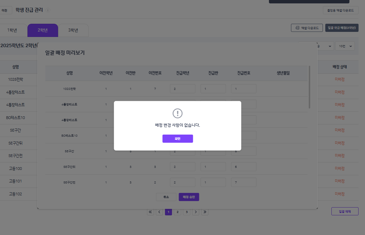The height and width of the screenshot is (235, 365).
Task: Click the info icon beside 학생 진급 관리
Action: tap(48, 10)
